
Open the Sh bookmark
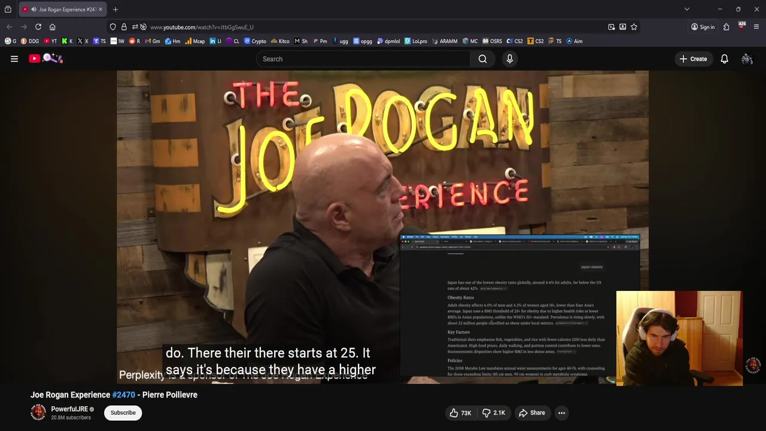pyautogui.click(x=301, y=41)
